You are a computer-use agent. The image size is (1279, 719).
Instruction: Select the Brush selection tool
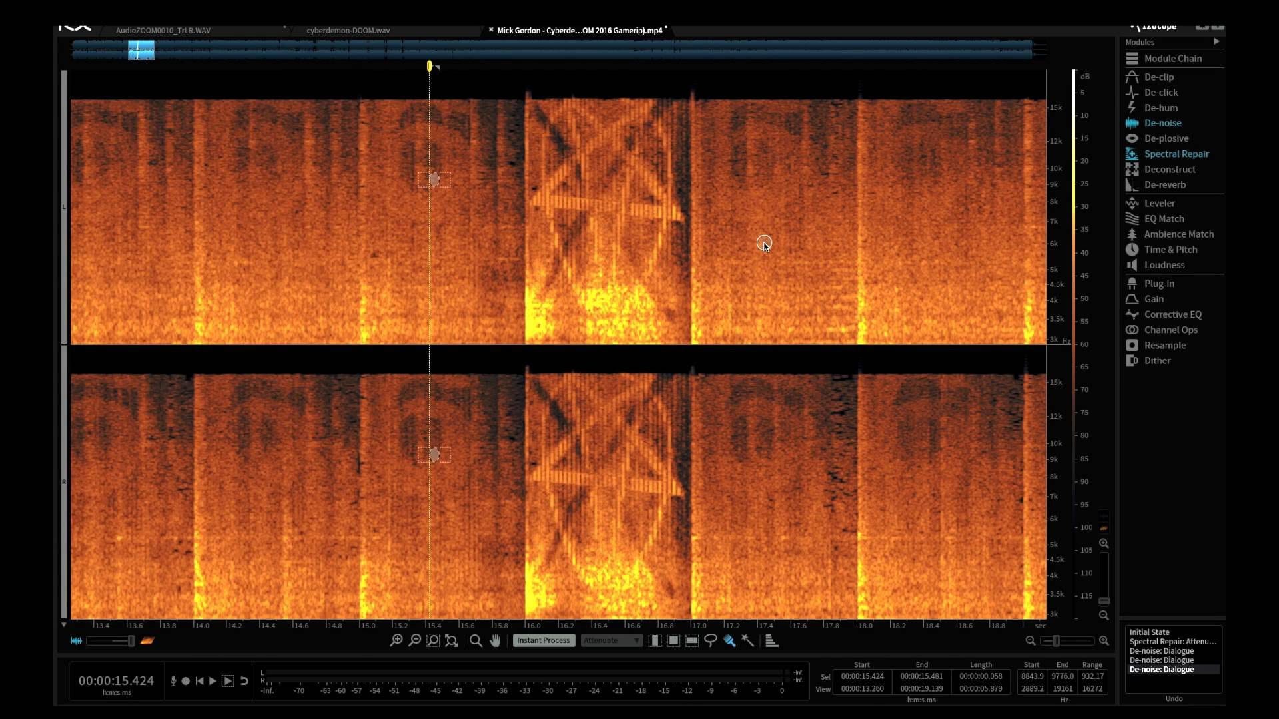729,640
